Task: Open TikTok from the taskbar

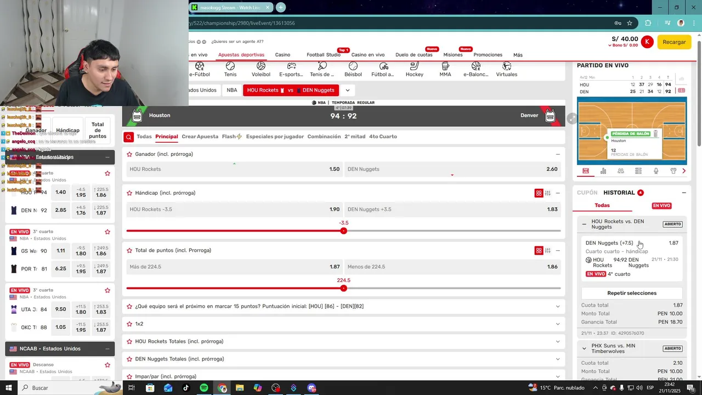Action: click(x=186, y=388)
